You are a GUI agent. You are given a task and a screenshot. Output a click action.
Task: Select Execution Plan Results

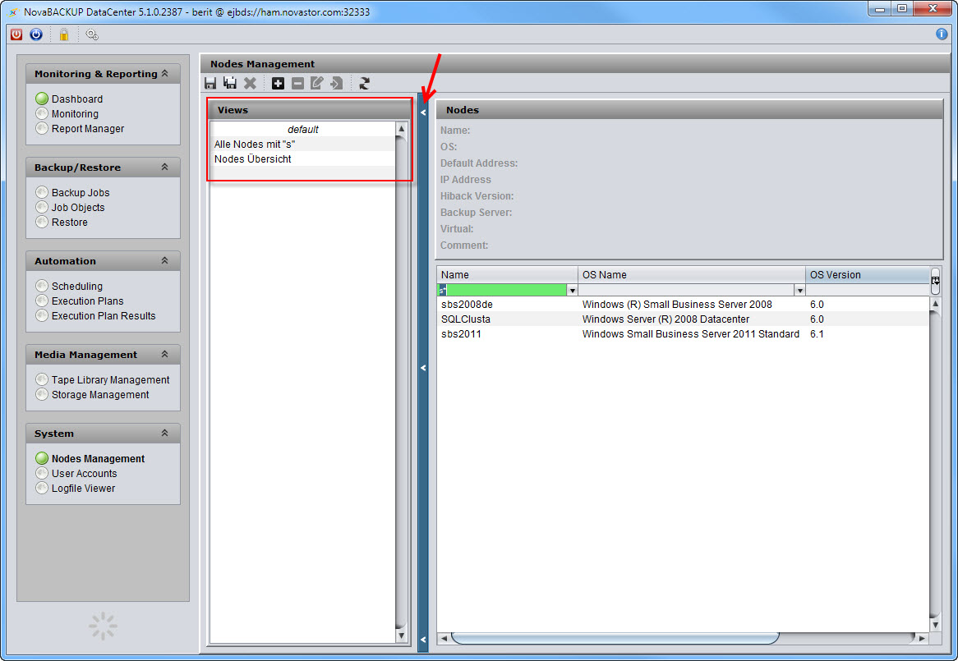coord(95,315)
